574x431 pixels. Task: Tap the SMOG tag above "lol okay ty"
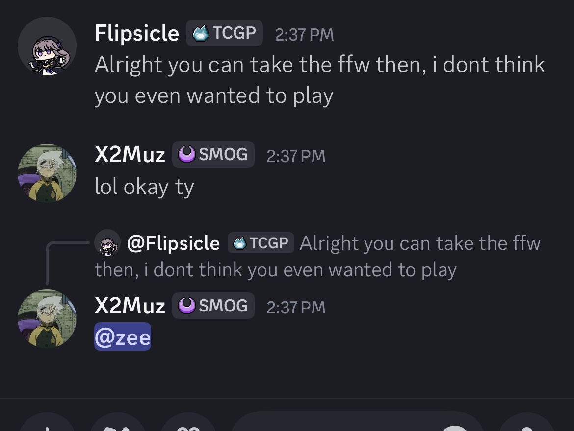pos(213,155)
